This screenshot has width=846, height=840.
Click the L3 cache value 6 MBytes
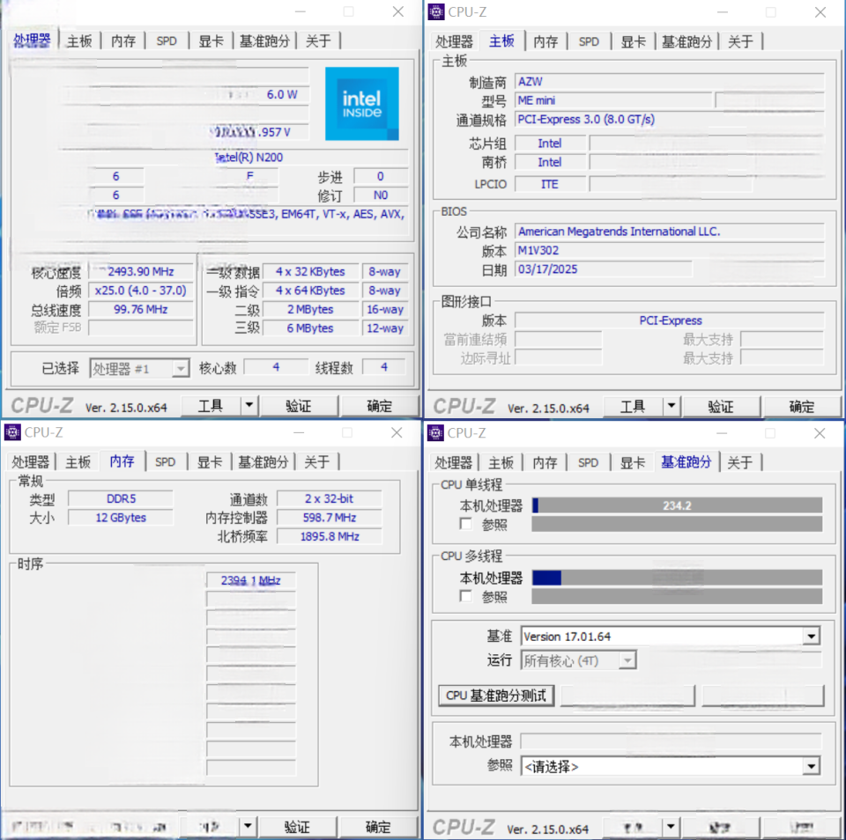tap(310, 328)
